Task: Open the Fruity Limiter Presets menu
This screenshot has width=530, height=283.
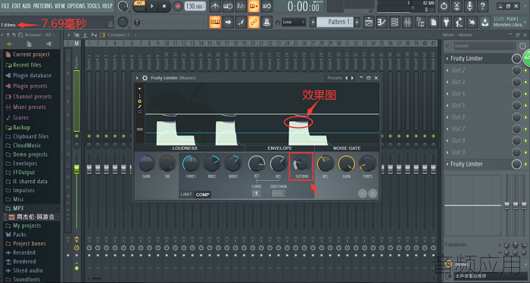Action: tap(335, 78)
